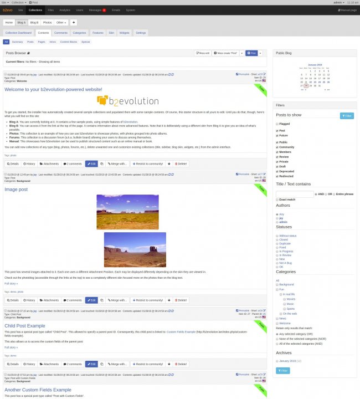The width and height of the screenshot is (360, 399).
Task: Open the Image post title link
Action: point(16,190)
